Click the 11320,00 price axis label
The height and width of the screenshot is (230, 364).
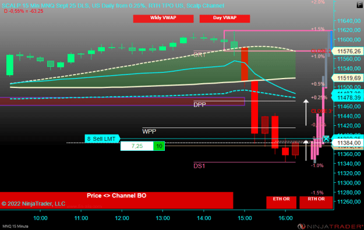pyautogui.click(x=349, y=173)
